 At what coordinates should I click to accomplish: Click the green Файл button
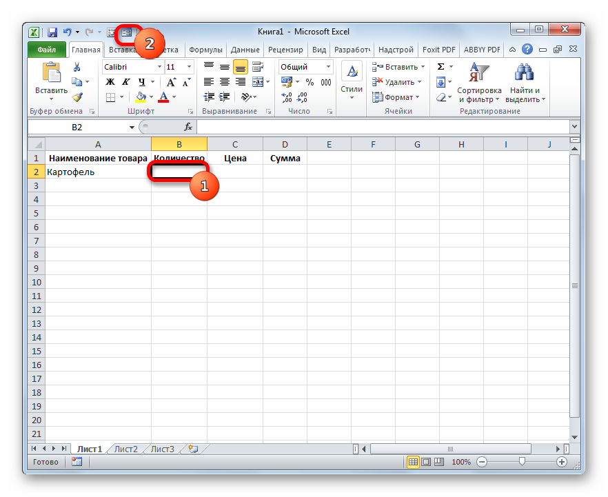(x=47, y=50)
